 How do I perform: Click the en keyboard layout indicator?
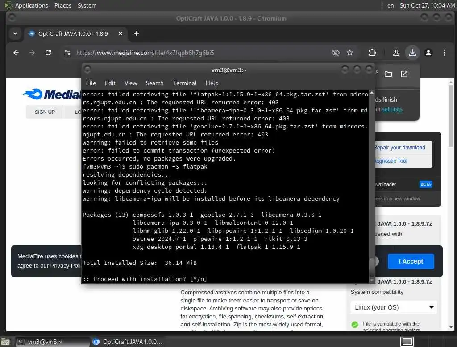[x=391, y=5]
